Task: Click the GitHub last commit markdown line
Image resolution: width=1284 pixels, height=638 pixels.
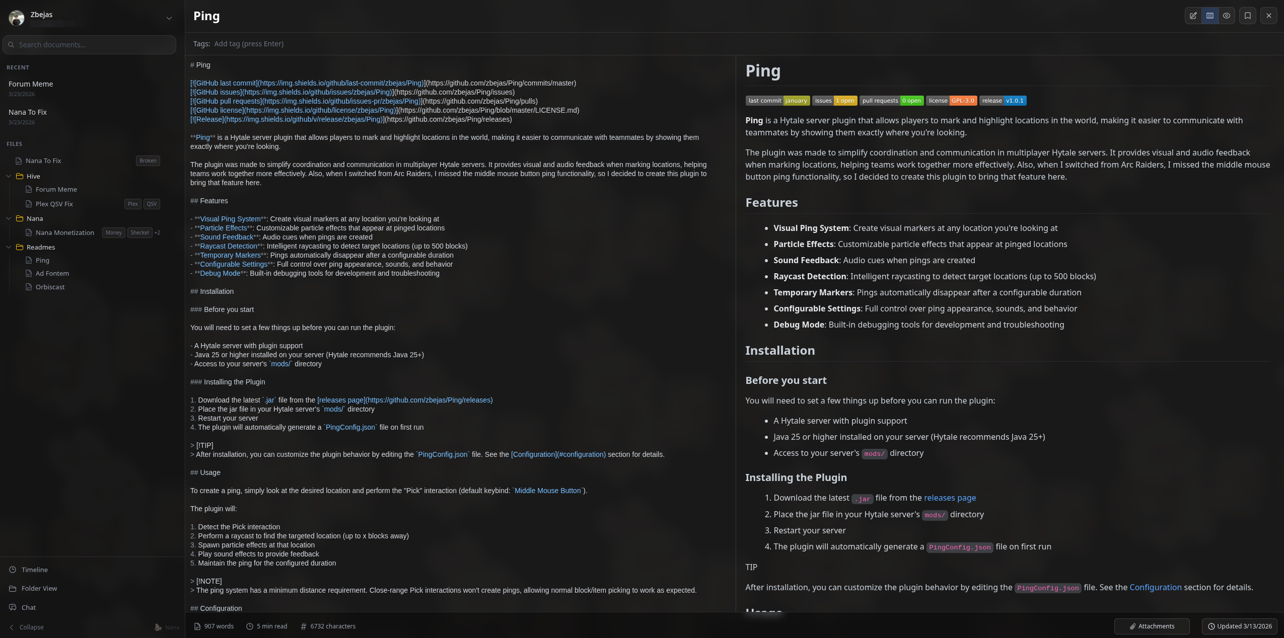Action: (383, 83)
